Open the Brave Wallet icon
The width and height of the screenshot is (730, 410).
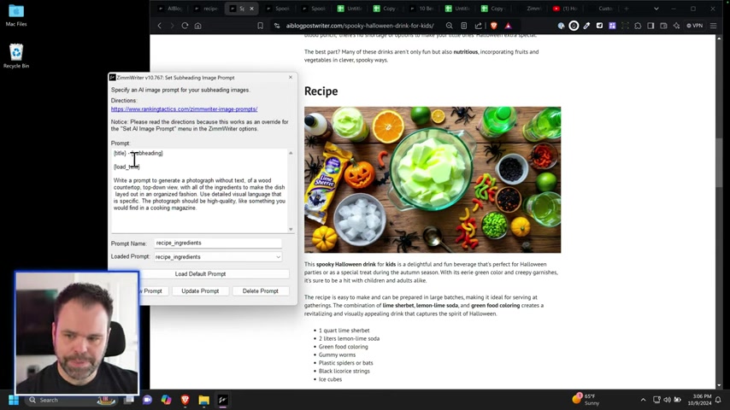[664, 26]
